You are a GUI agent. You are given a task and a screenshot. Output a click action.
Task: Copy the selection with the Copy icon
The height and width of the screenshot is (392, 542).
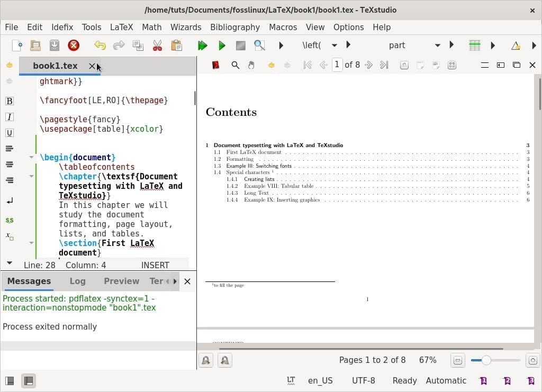[x=138, y=45]
